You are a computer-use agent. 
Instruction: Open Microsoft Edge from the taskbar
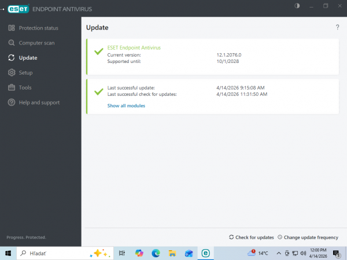coord(156,253)
